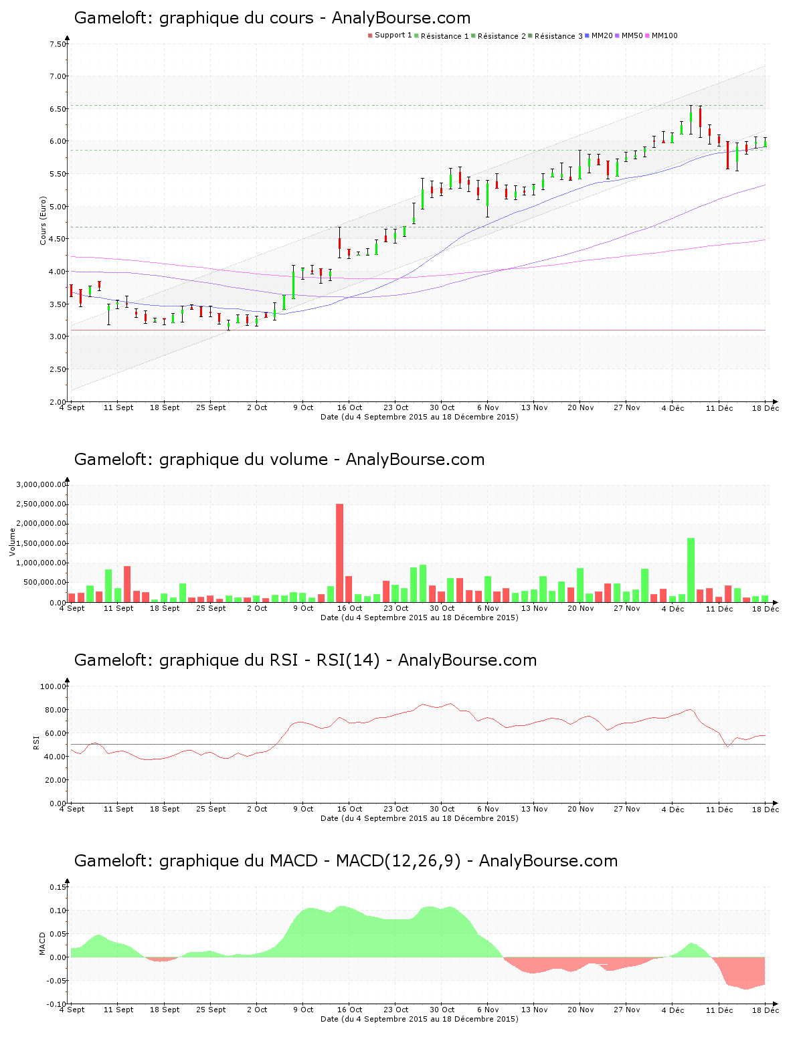Click the '2 Oct' date under the RSI chart

257,809
